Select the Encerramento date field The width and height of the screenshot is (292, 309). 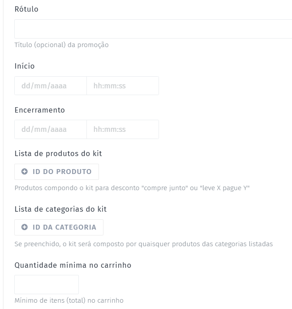pos(51,129)
